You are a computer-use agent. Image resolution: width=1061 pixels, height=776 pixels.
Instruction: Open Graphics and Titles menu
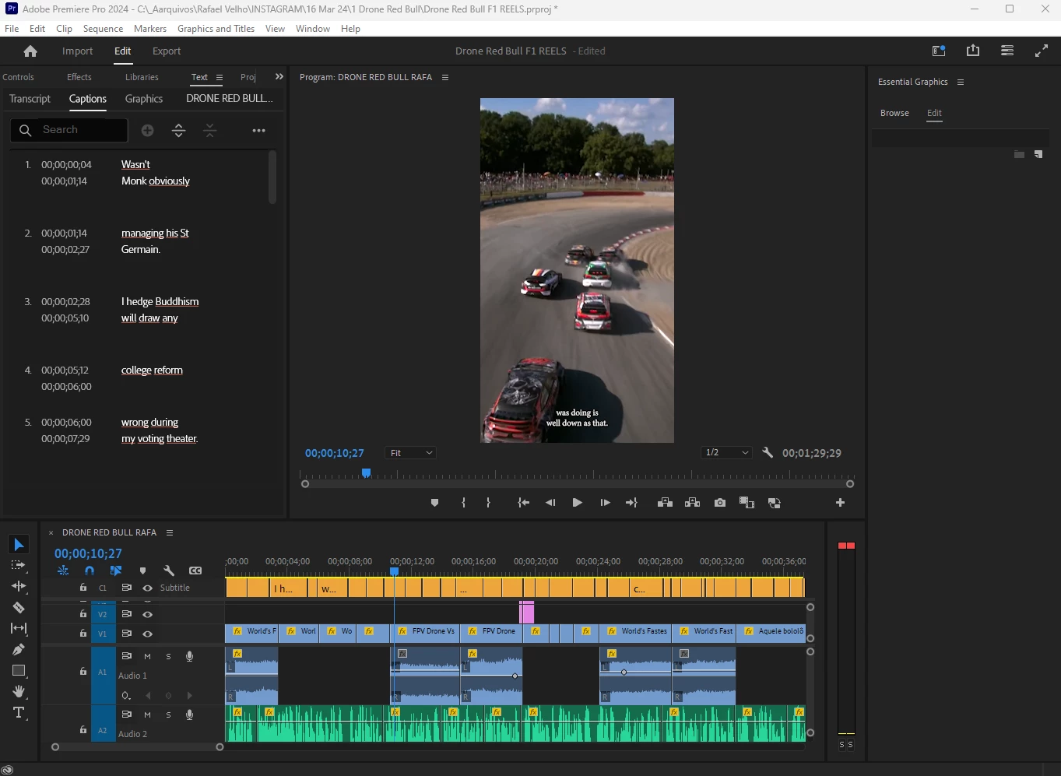coord(216,28)
